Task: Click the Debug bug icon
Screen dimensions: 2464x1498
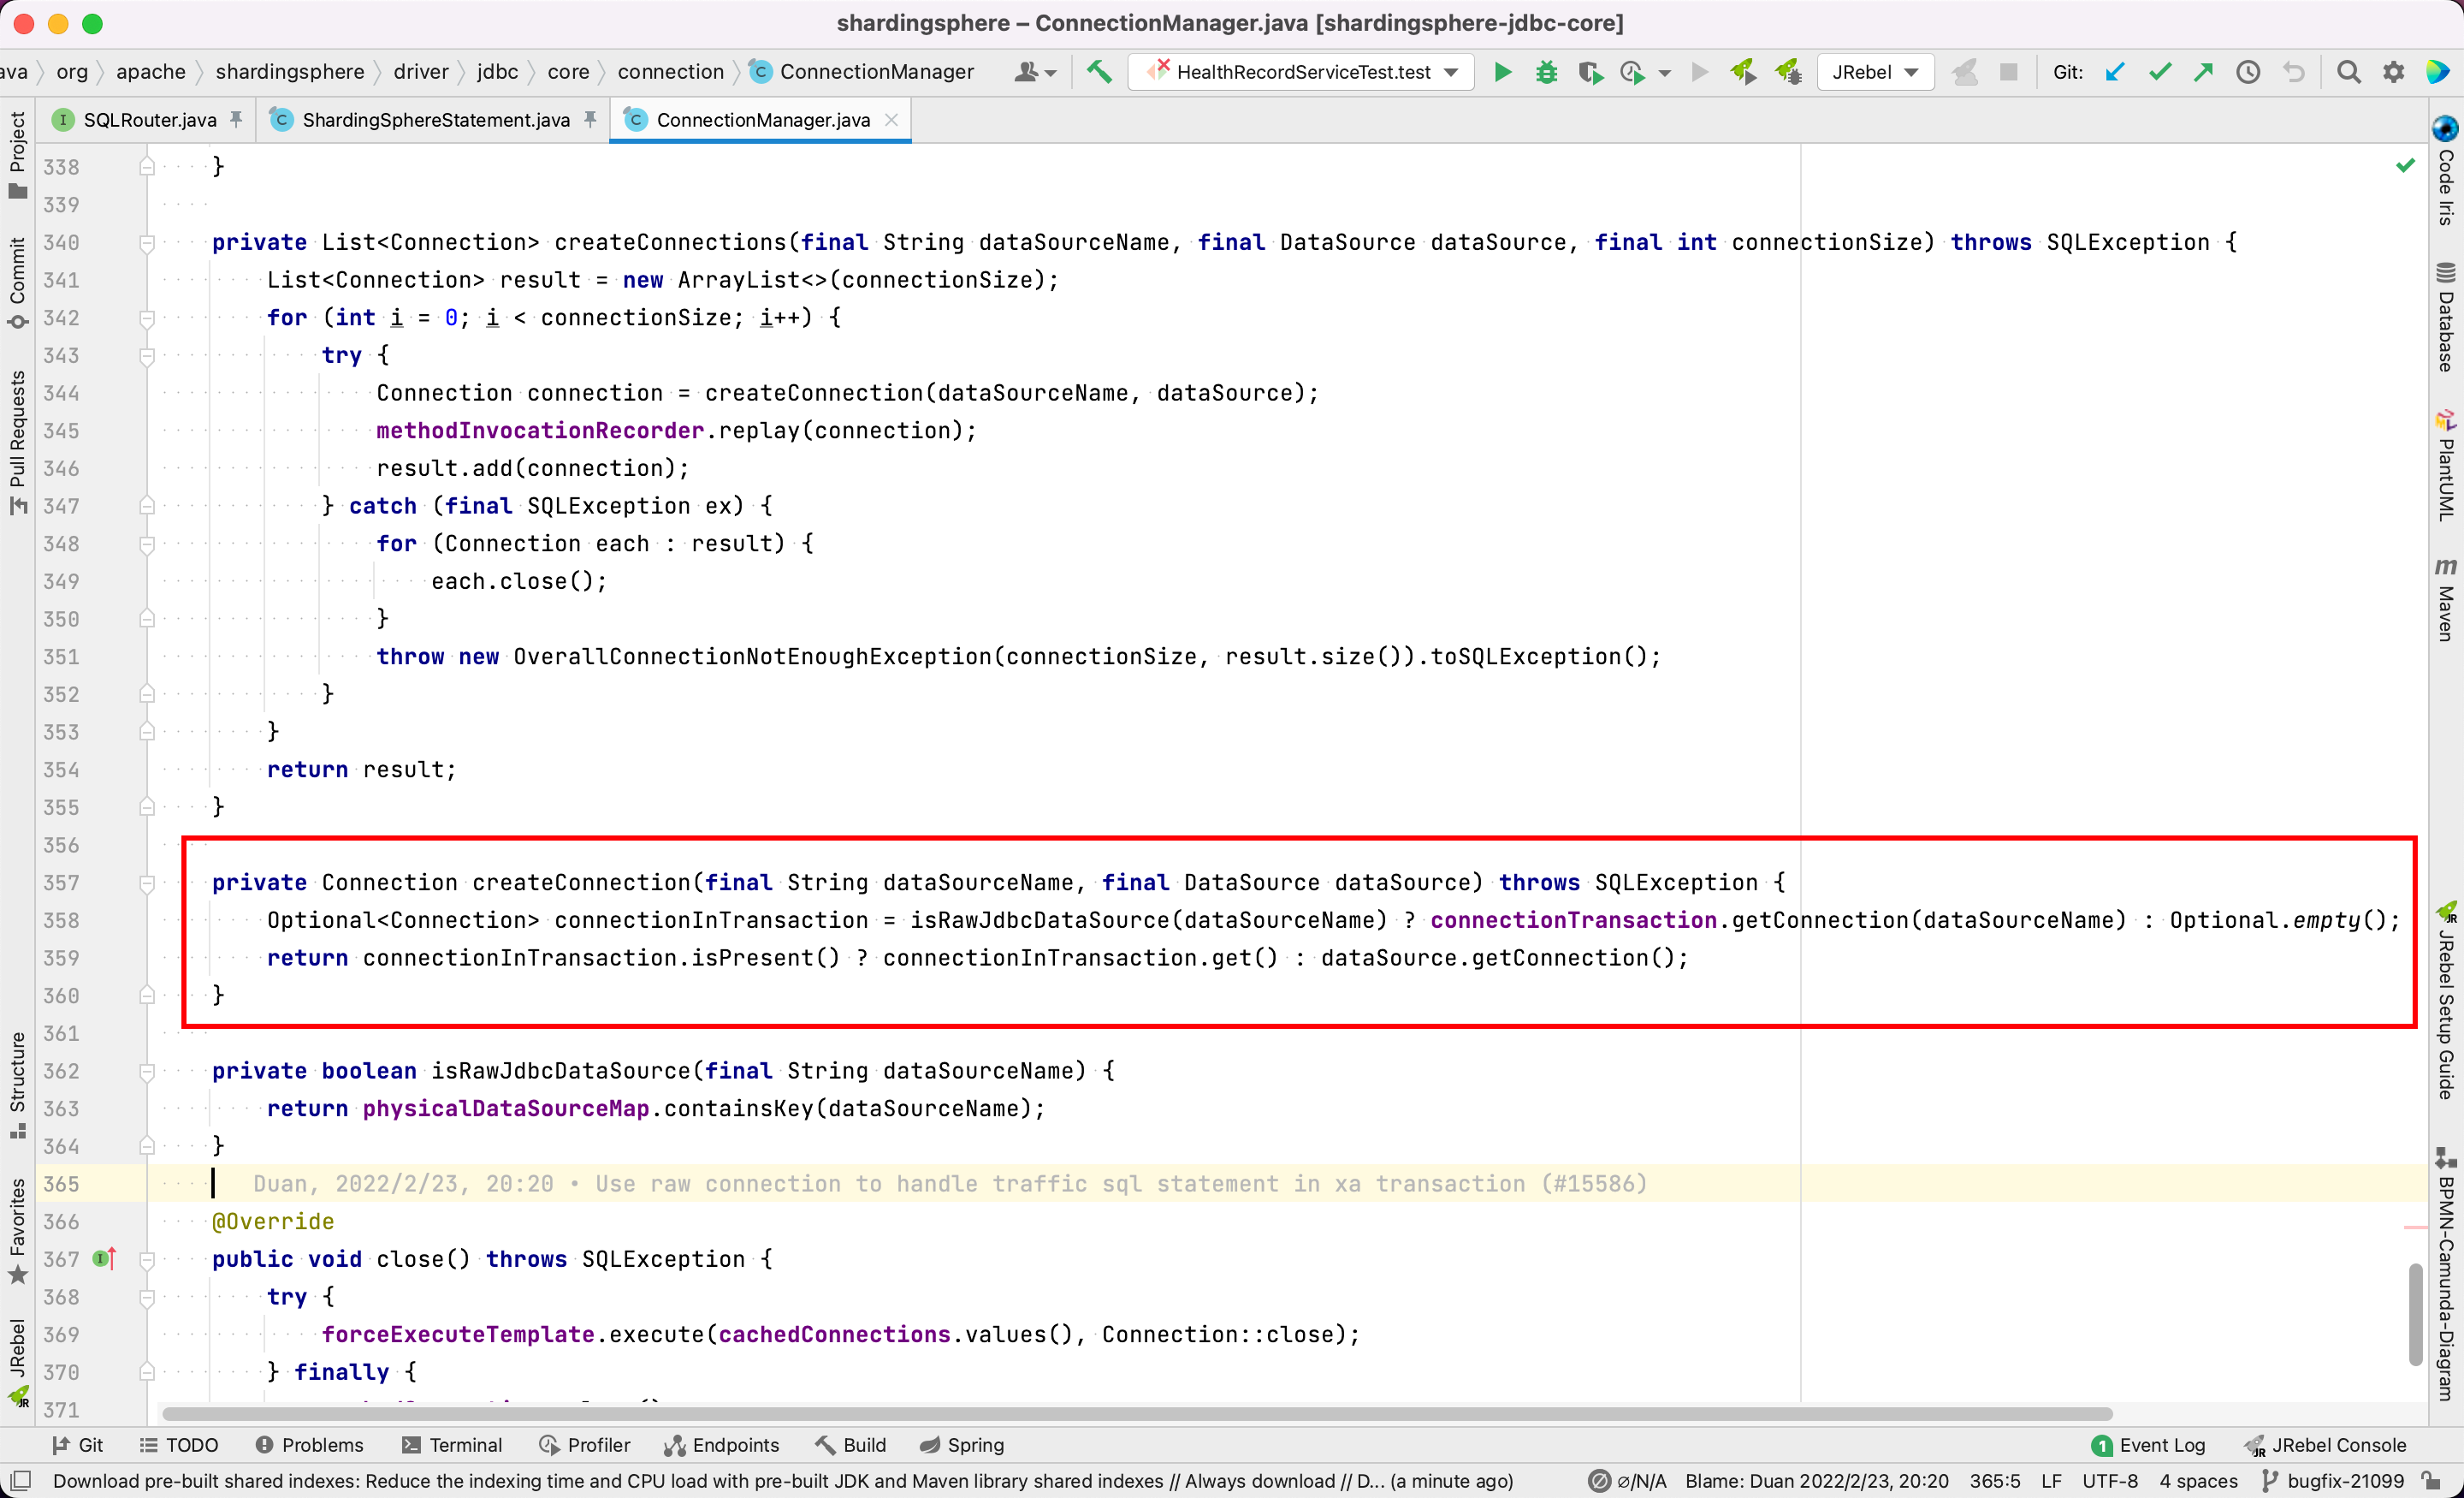Action: (x=1546, y=72)
